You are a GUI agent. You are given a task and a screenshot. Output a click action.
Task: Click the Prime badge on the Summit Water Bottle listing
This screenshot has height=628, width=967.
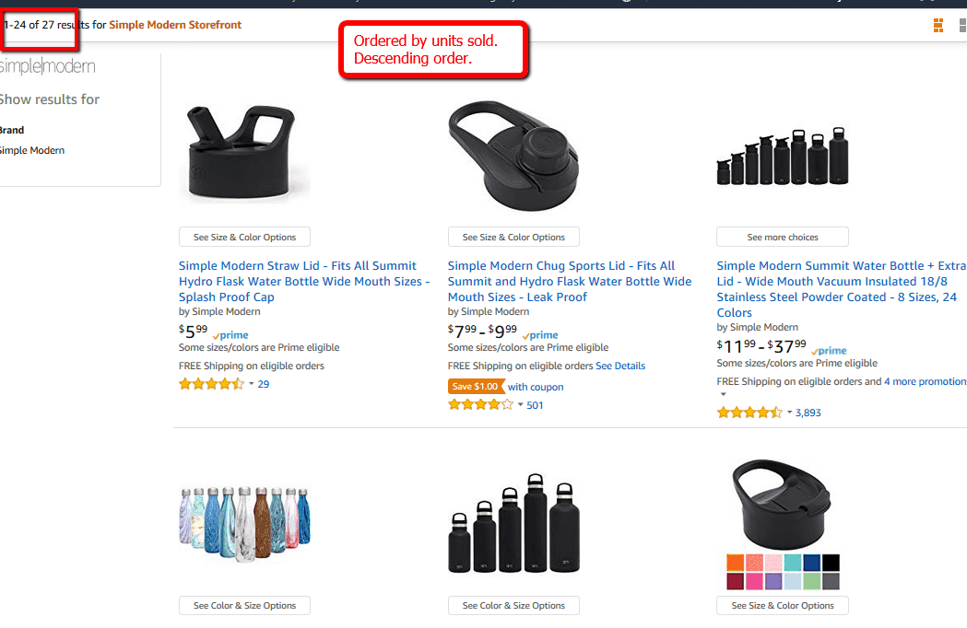(828, 350)
